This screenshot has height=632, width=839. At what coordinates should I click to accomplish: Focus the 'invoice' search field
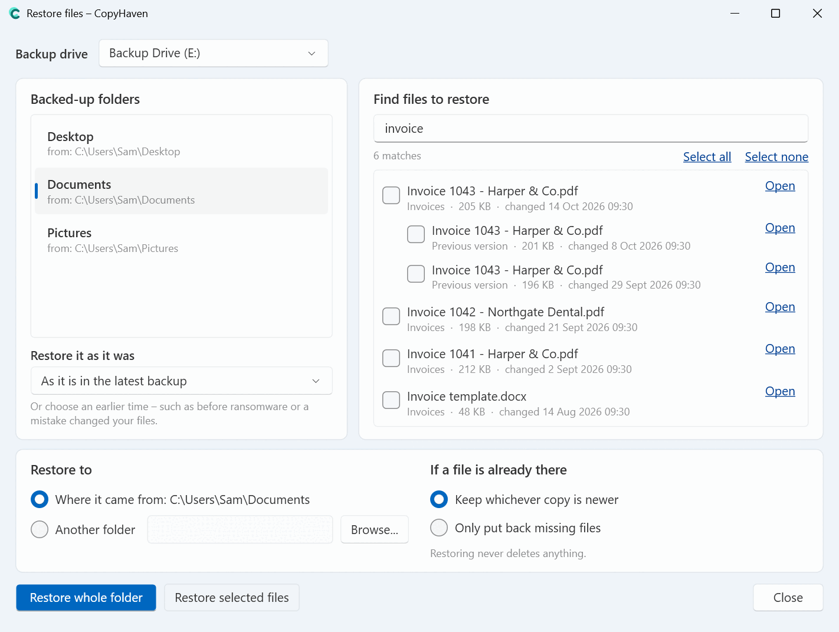[x=591, y=129]
